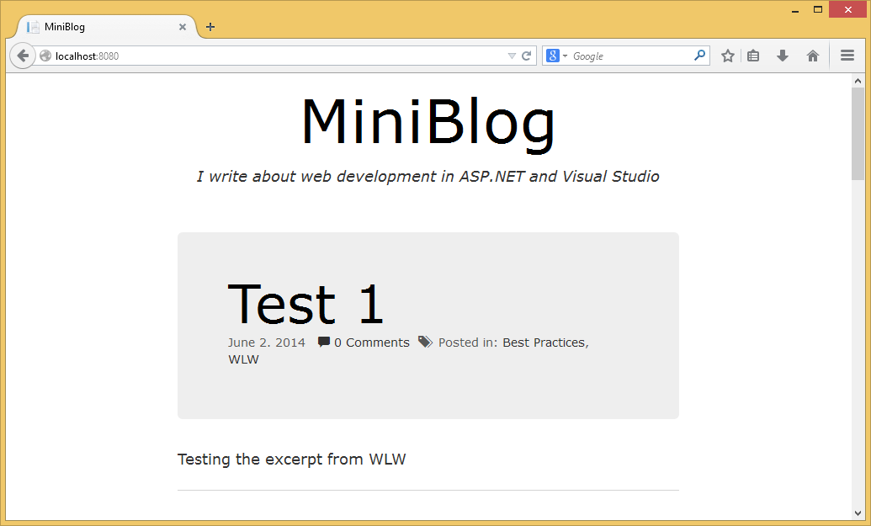
Task: Open the Test 1 blog post
Action: pos(305,304)
